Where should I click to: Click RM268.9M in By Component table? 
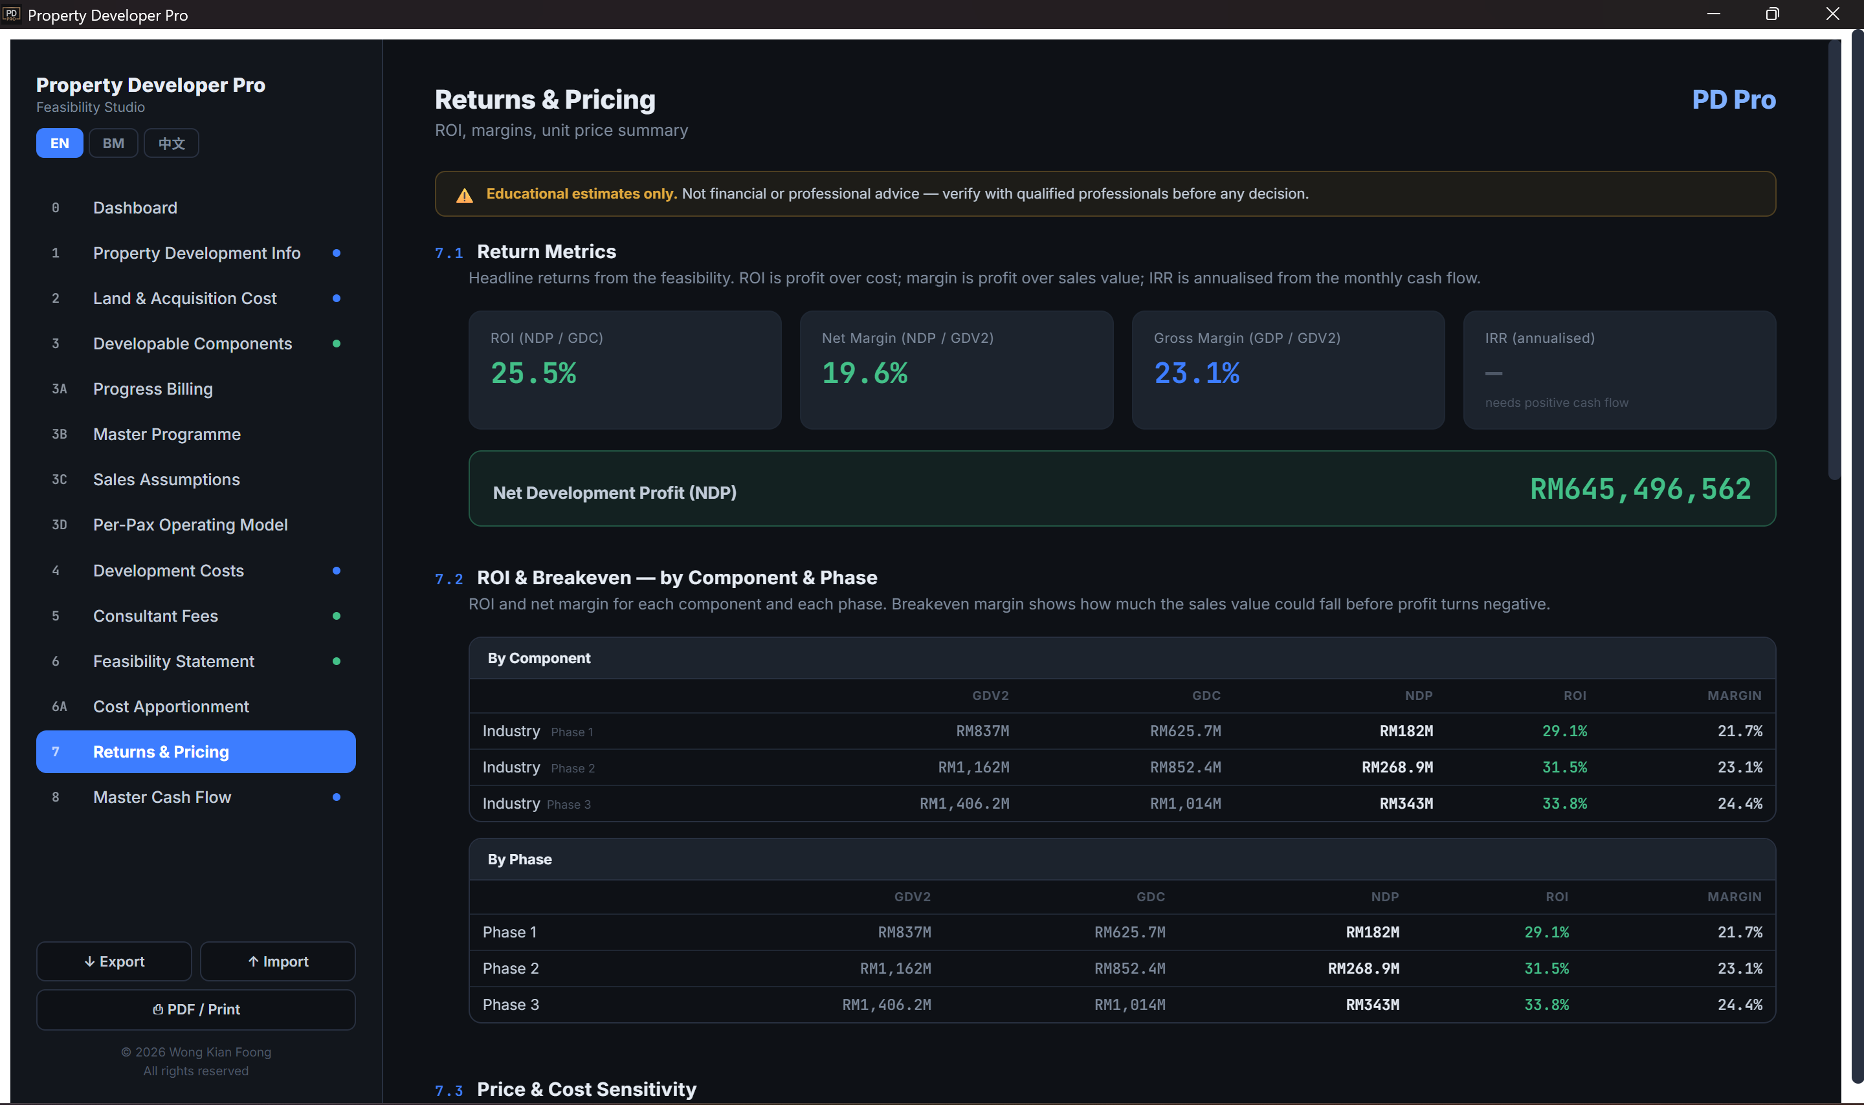tap(1398, 768)
